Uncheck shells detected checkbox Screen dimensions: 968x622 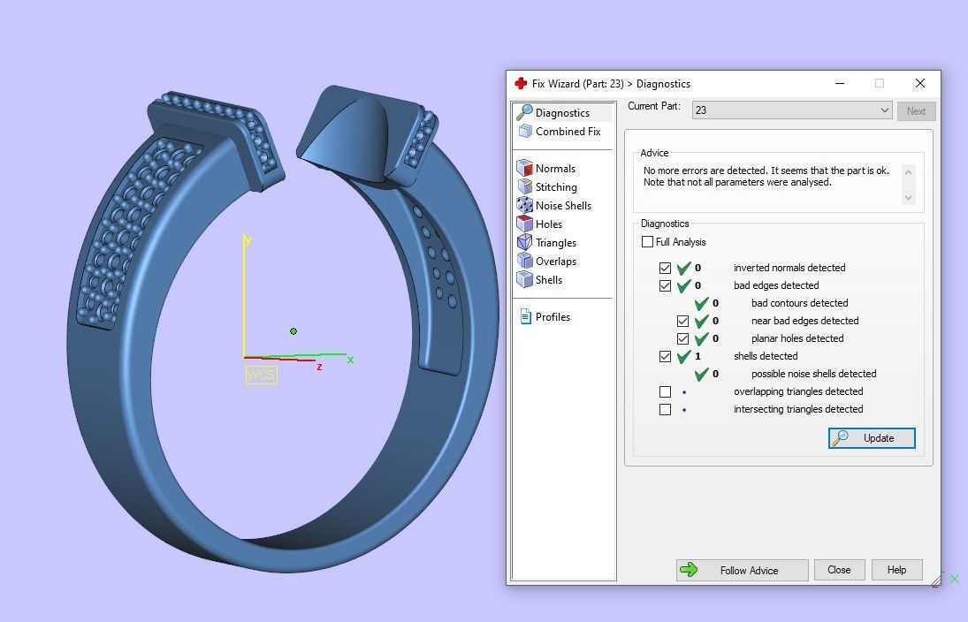pos(665,357)
